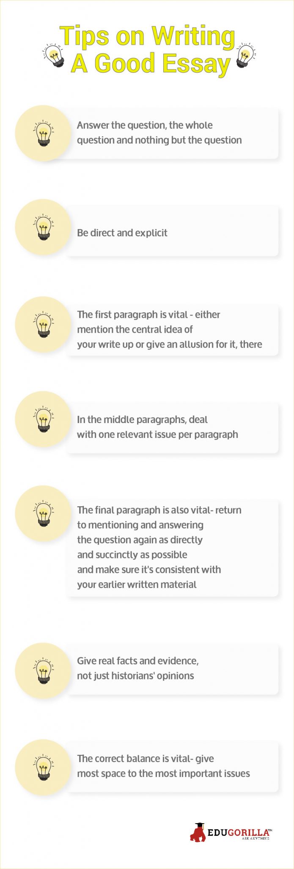Click the lightbulb right of the title
The width and height of the screenshot is (294, 869).
[246, 55]
